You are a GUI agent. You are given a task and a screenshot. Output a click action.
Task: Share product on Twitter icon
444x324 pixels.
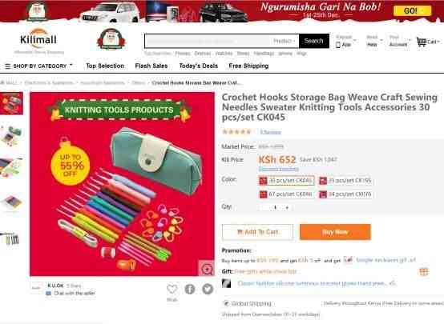click(x=208, y=289)
